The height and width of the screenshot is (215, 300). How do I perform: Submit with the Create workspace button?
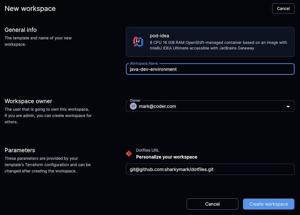(268, 204)
